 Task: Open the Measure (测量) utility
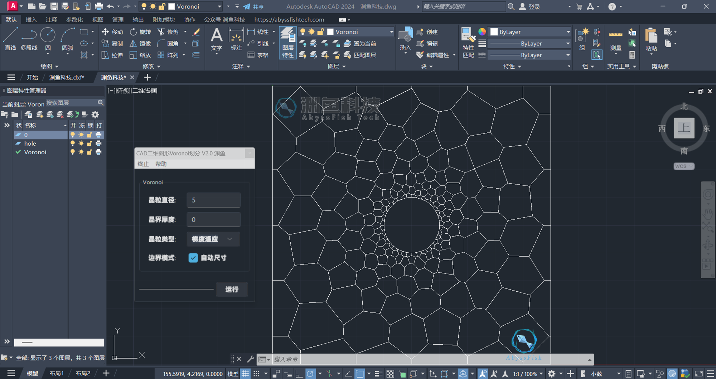coord(616,39)
